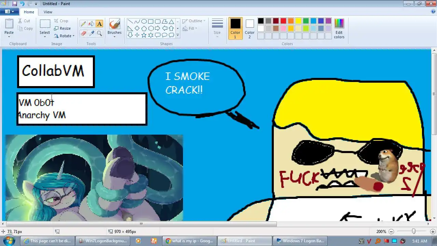Viewport: 437px width, 246px height.
Task: Open Edit colors
Action: pos(339,28)
